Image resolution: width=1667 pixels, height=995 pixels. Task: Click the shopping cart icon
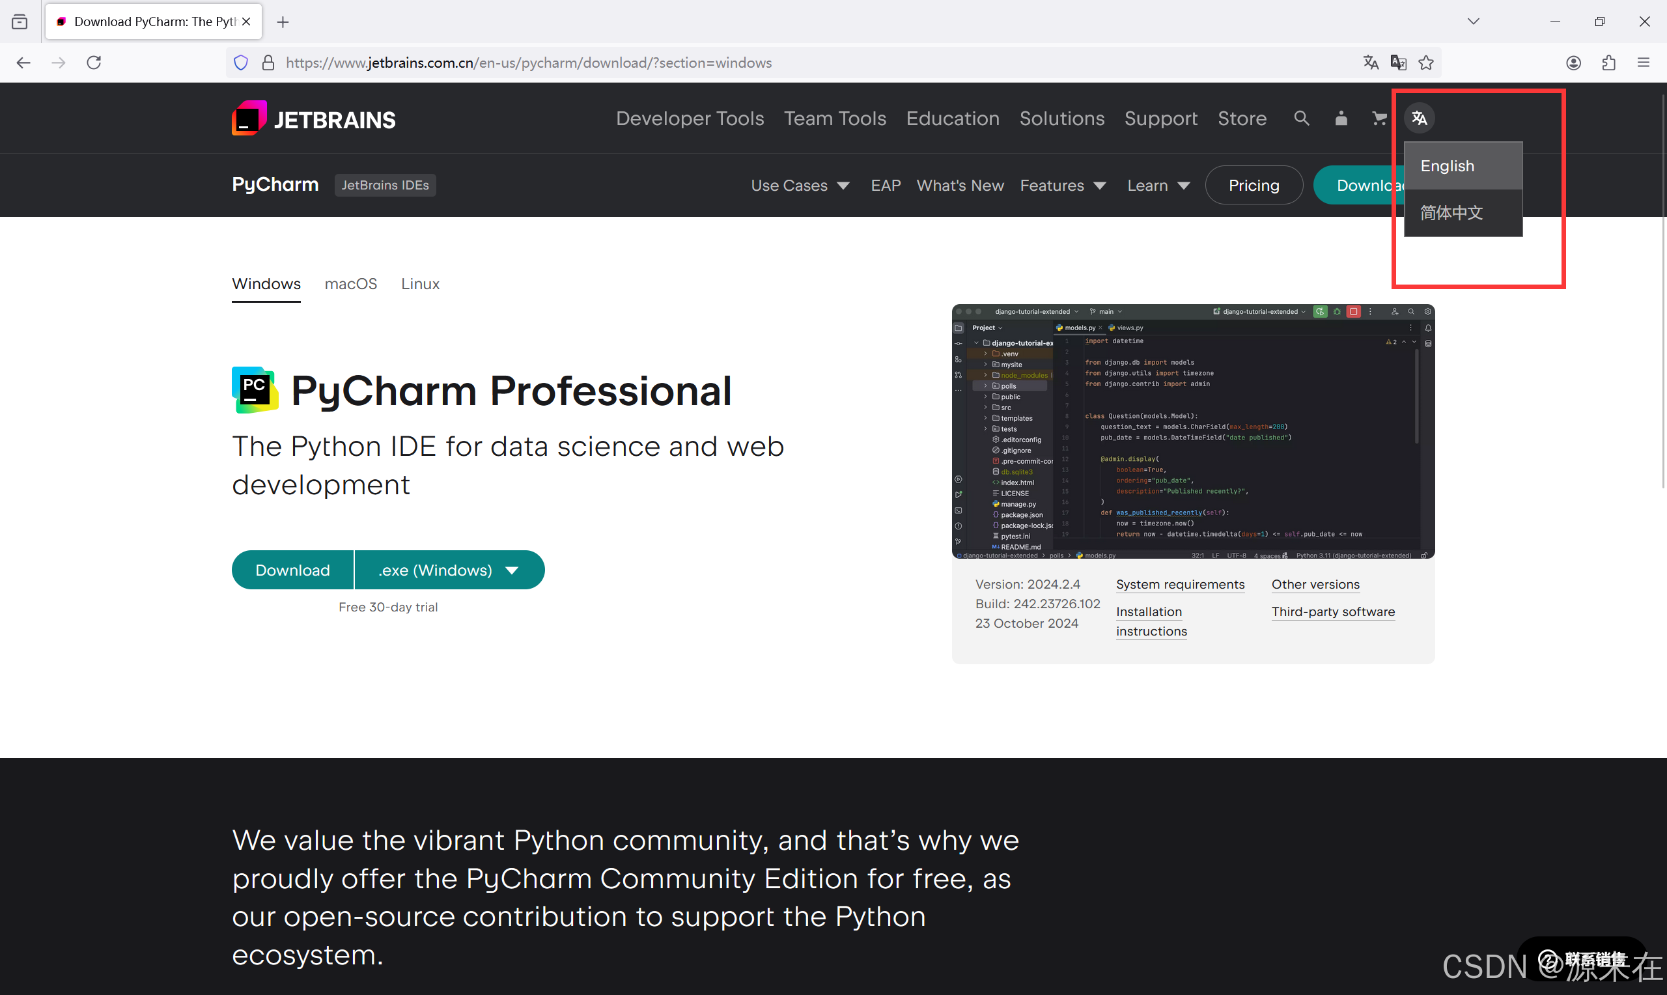pyautogui.click(x=1379, y=118)
